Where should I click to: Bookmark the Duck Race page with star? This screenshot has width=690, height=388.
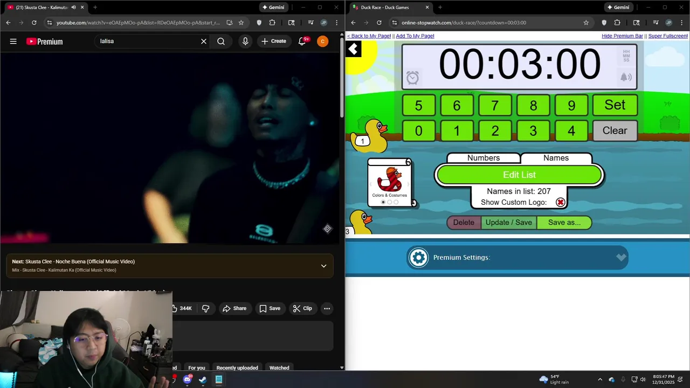(x=586, y=23)
